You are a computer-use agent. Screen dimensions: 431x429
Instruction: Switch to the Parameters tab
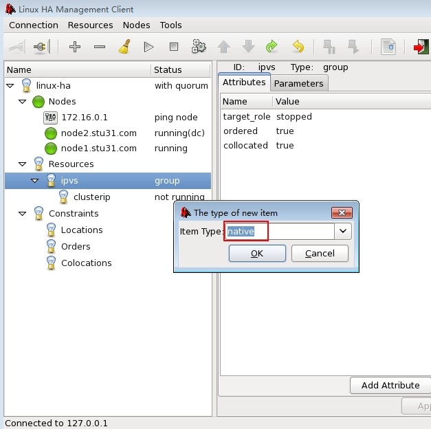(299, 83)
